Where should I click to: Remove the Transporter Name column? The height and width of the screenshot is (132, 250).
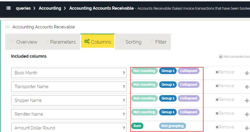225,86
